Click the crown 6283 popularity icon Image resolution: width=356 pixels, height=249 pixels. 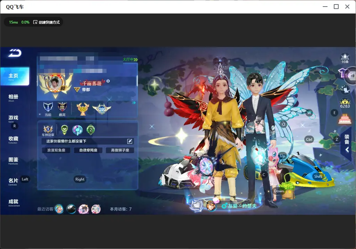coord(345,103)
